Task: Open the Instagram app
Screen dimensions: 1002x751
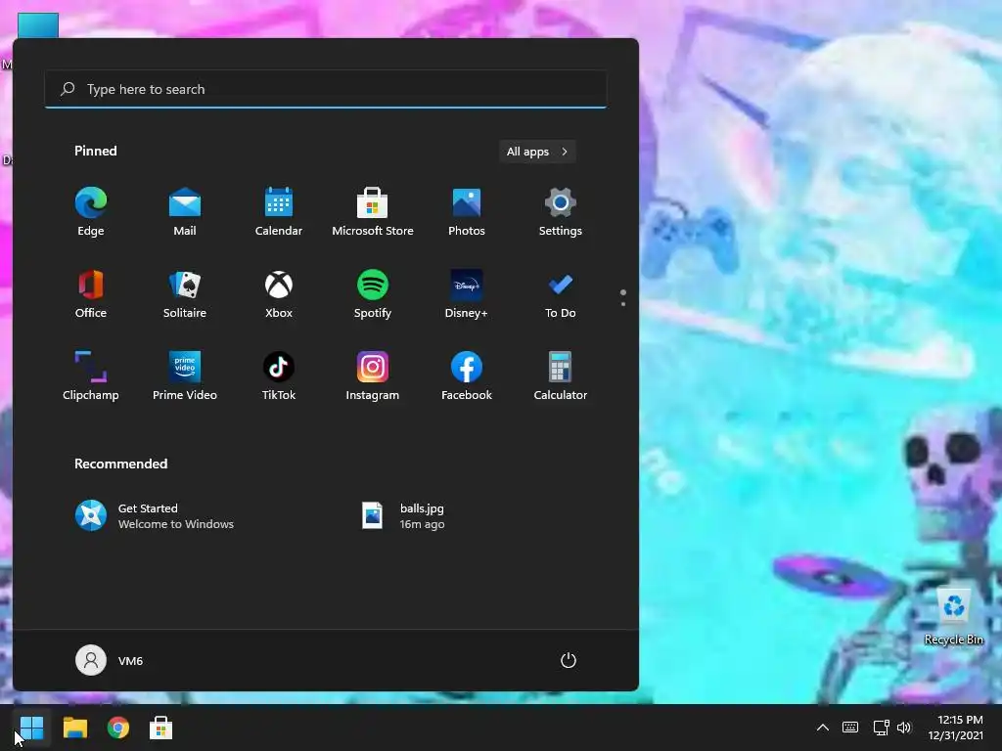Action: point(373,376)
